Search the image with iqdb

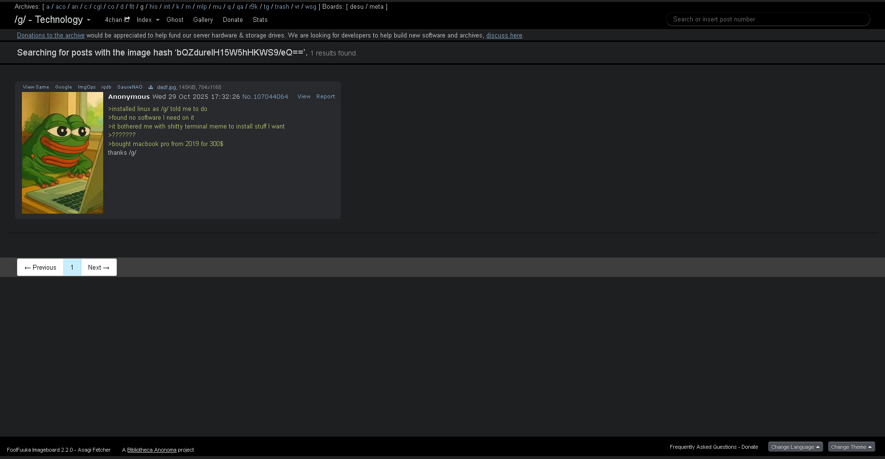coord(106,87)
